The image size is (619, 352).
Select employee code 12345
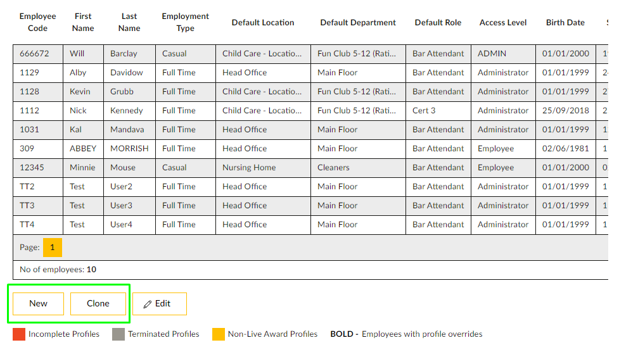pos(32,167)
